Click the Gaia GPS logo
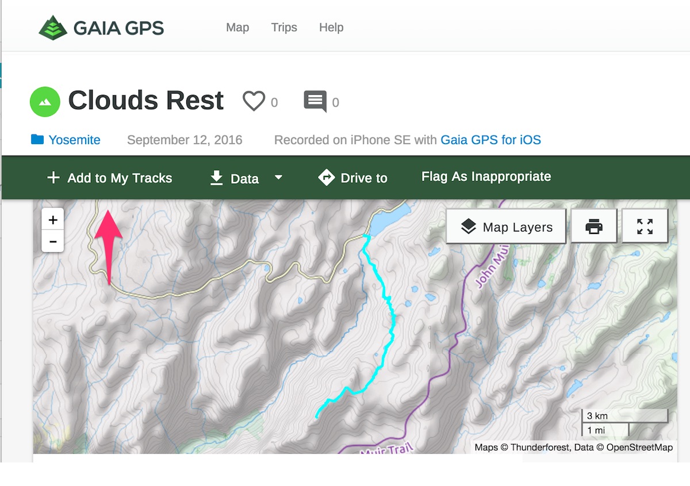The image size is (690, 486). (101, 28)
